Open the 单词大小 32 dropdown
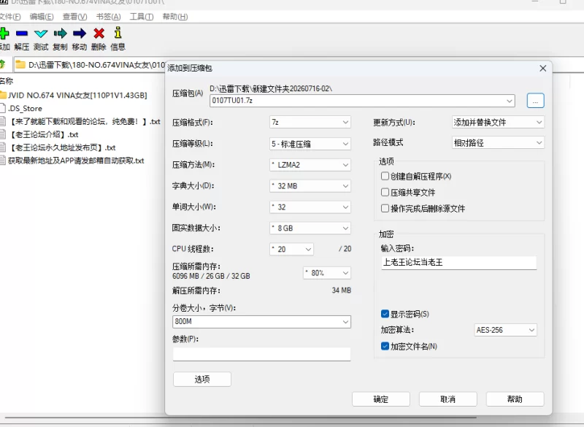584x427 pixels. coord(310,207)
